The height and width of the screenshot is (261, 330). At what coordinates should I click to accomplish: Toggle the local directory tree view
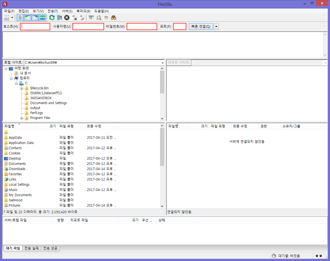28,18
